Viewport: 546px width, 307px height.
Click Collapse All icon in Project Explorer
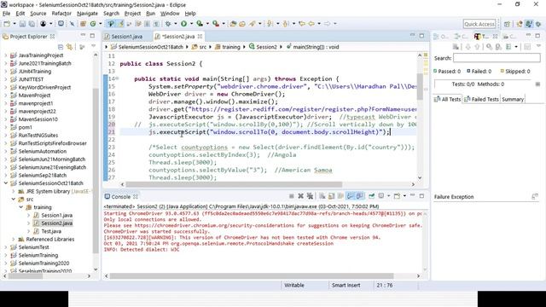tap(61, 47)
